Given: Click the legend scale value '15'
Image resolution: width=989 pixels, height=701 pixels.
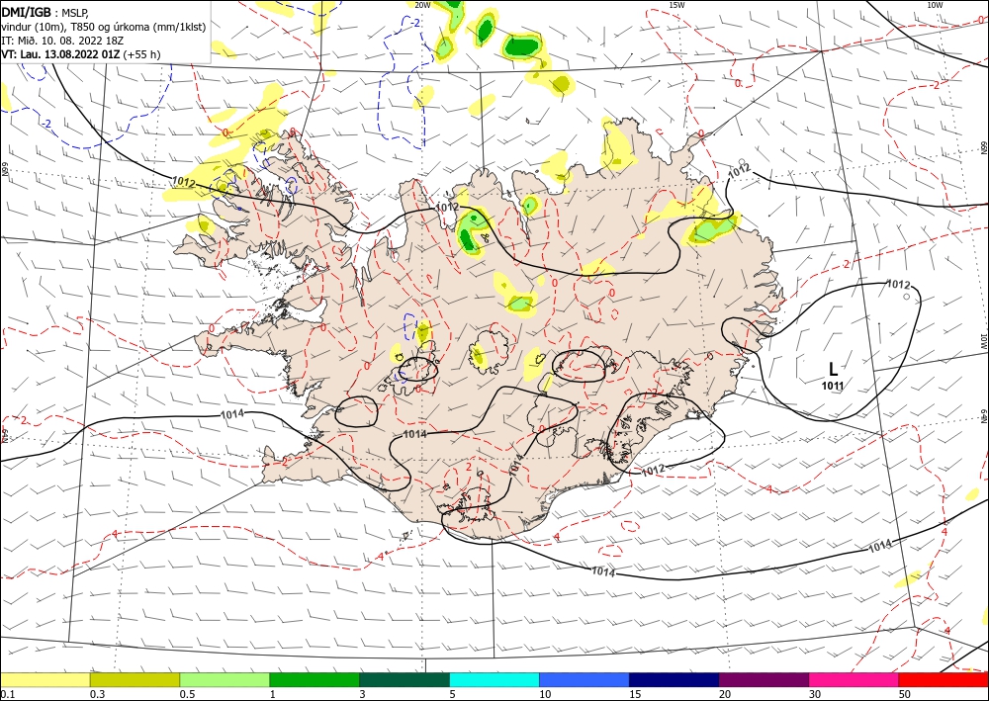Looking at the screenshot, I should 635,694.
